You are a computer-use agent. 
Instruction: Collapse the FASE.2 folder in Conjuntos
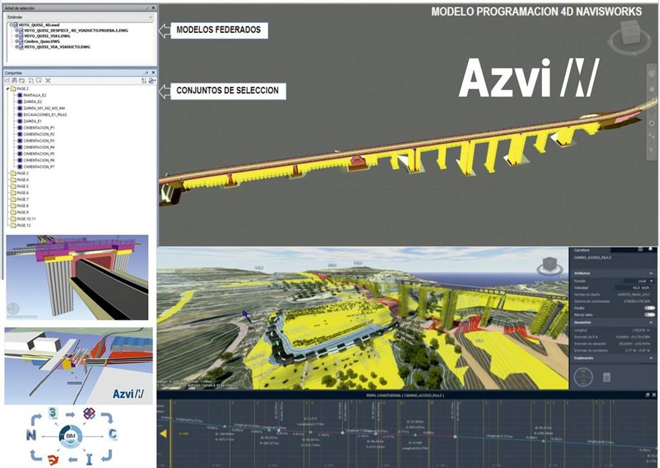(7, 89)
